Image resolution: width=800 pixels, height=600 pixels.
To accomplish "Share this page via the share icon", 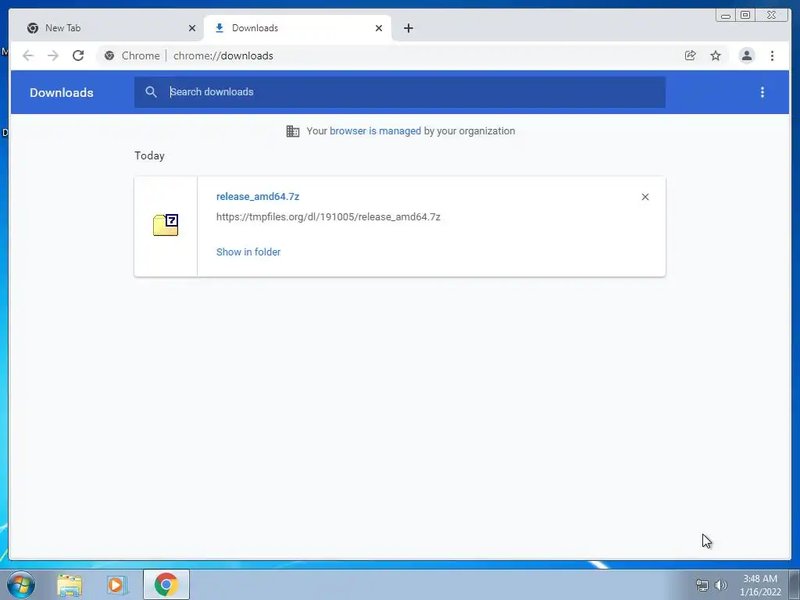I will (x=691, y=55).
